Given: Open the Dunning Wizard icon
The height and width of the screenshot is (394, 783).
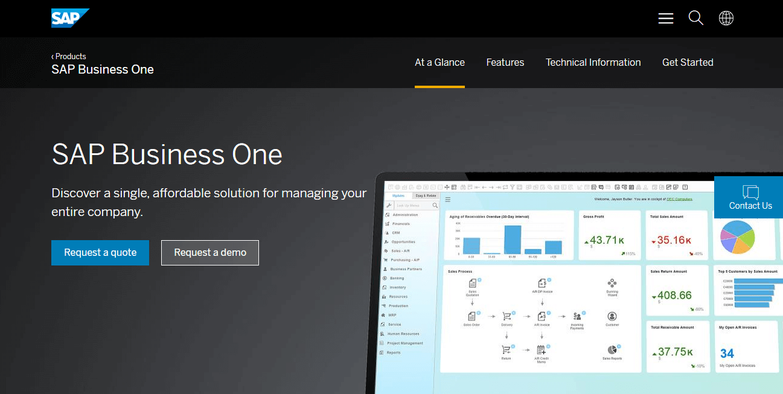Looking at the screenshot, I should click(612, 284).
